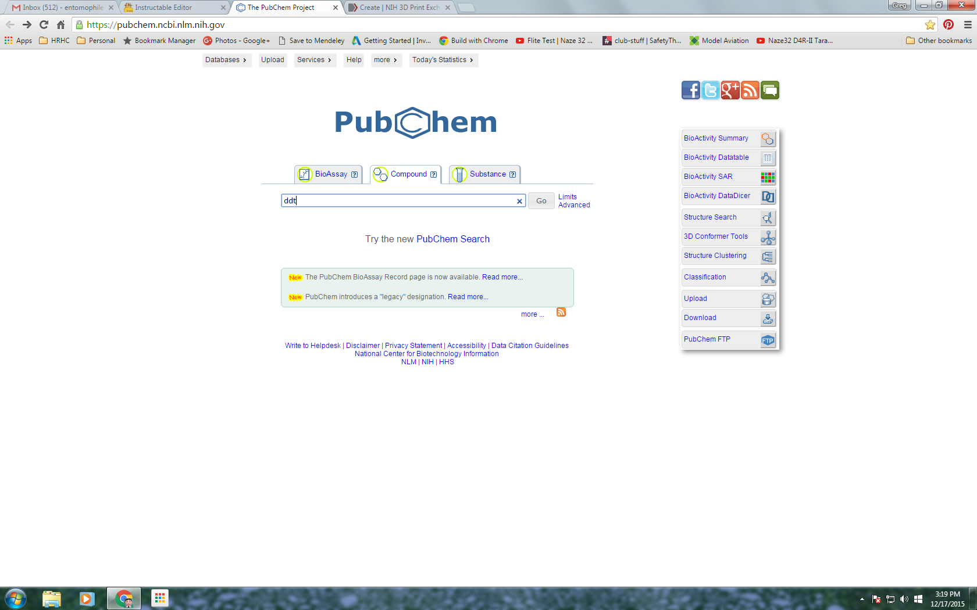Viewport: 977px width, 610px height.
Task: Open Windows Start button
Action: coord(16,598)
